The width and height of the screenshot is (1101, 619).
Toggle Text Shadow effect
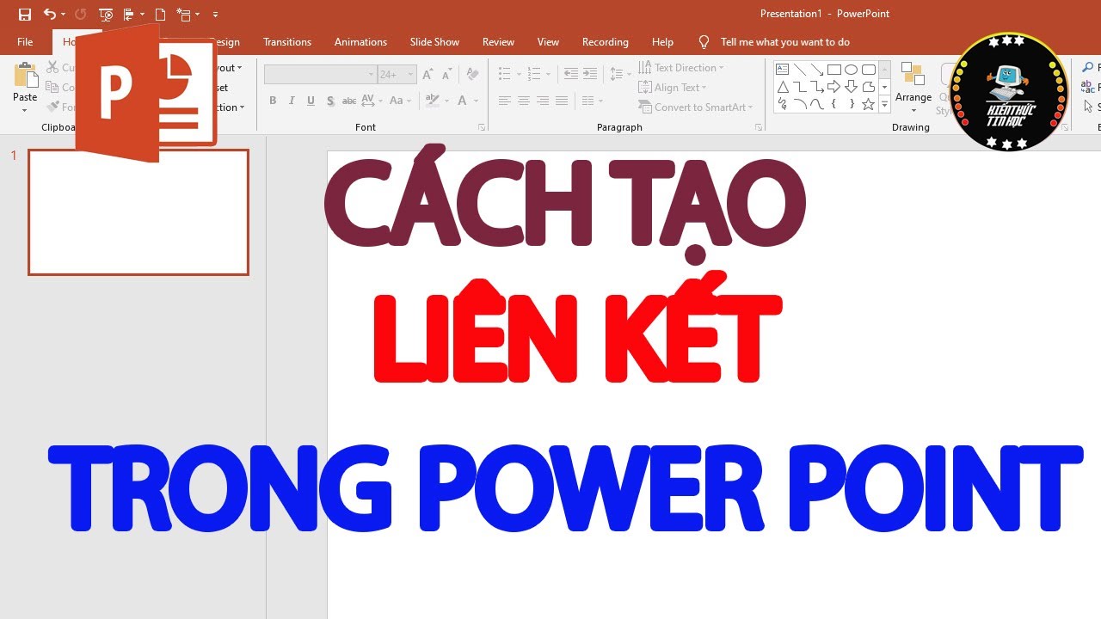330,101
